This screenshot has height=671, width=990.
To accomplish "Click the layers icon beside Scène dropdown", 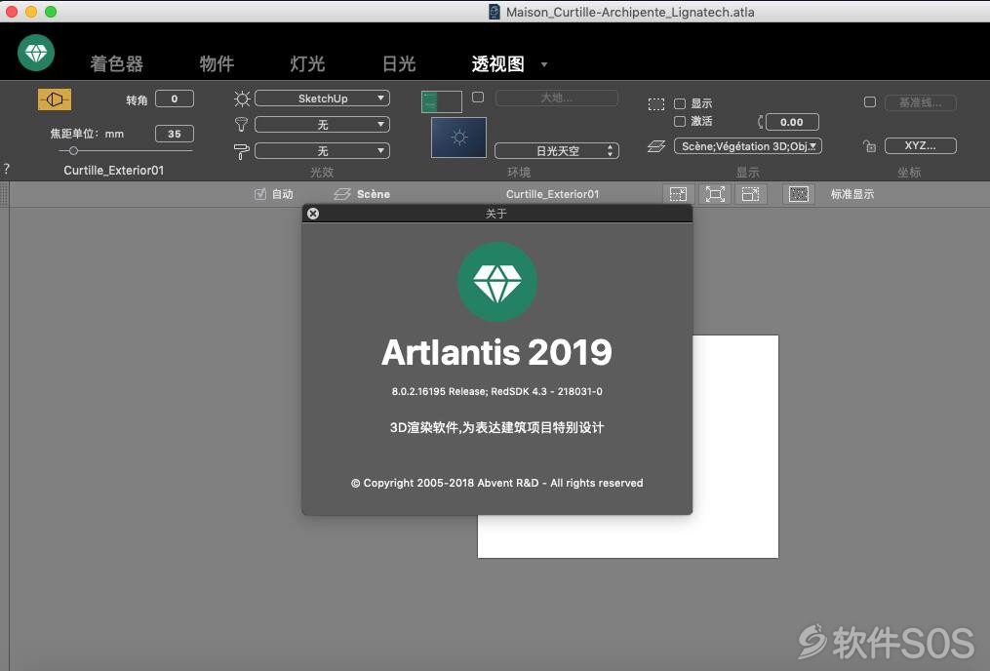I will coord(656,146).
